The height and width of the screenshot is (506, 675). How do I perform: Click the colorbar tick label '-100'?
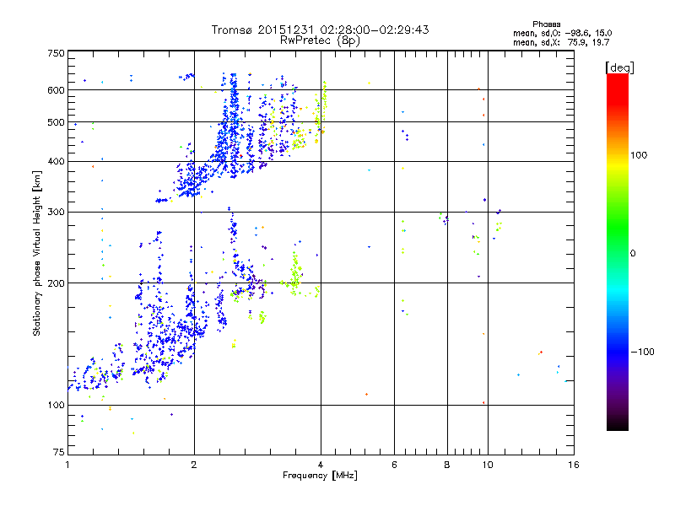pyautogui.click(x=642, y=352)
